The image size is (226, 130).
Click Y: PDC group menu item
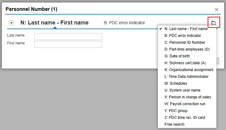coord(176,111)
